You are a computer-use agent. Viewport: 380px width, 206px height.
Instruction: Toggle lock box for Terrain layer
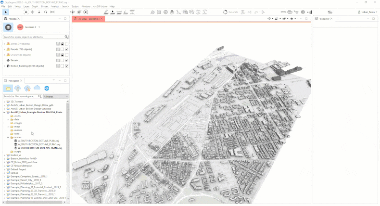point(62,61)
